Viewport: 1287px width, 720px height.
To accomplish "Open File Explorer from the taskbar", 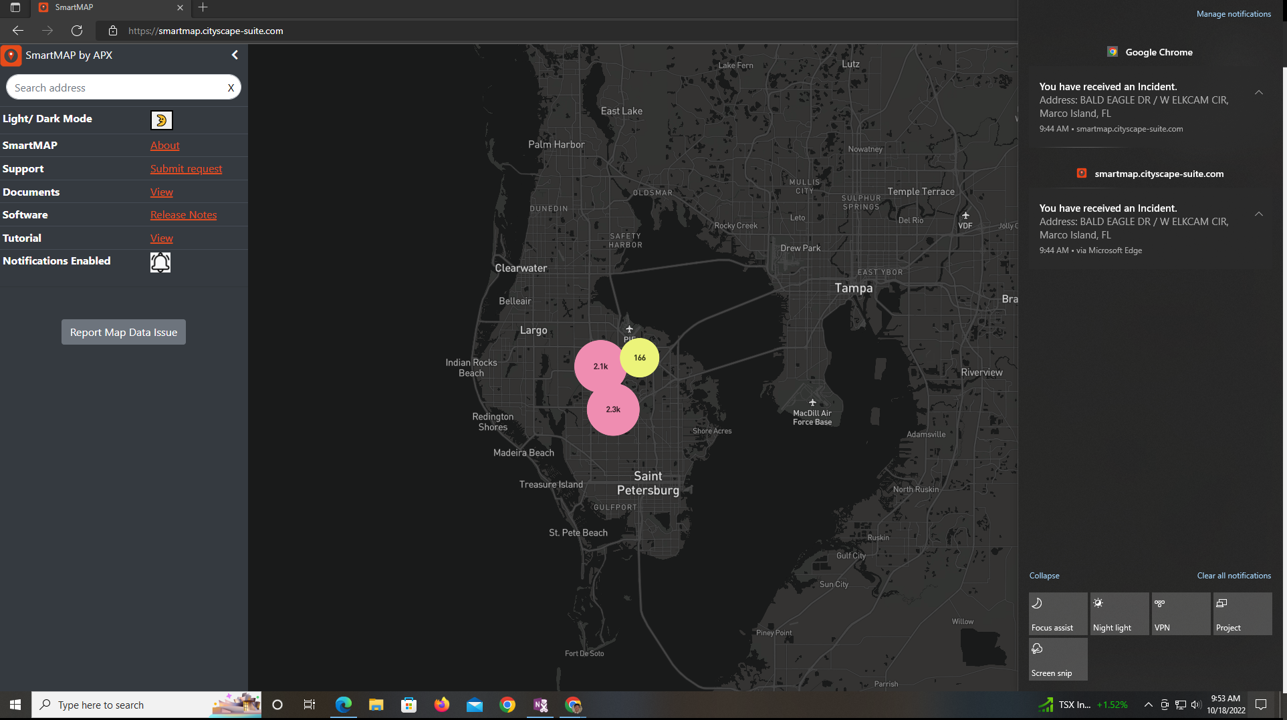I will click(376, 705).
